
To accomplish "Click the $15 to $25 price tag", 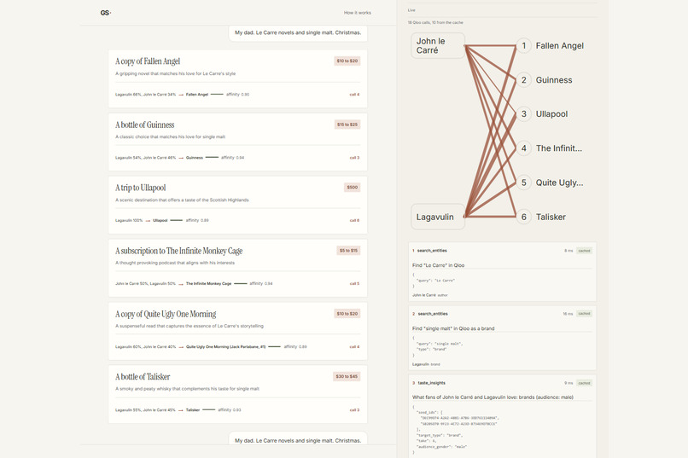I will [x=347, y=125].
